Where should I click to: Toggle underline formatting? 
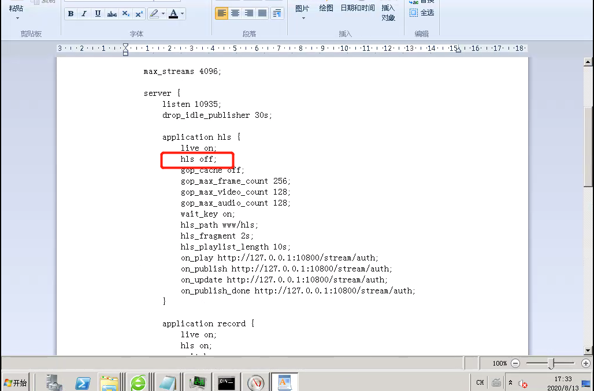click(98, 14)
